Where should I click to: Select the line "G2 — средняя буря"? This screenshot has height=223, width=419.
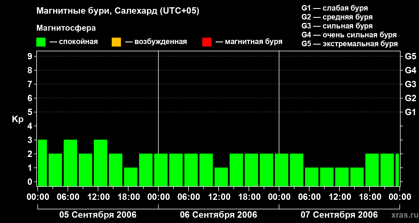tap(337, 17)
